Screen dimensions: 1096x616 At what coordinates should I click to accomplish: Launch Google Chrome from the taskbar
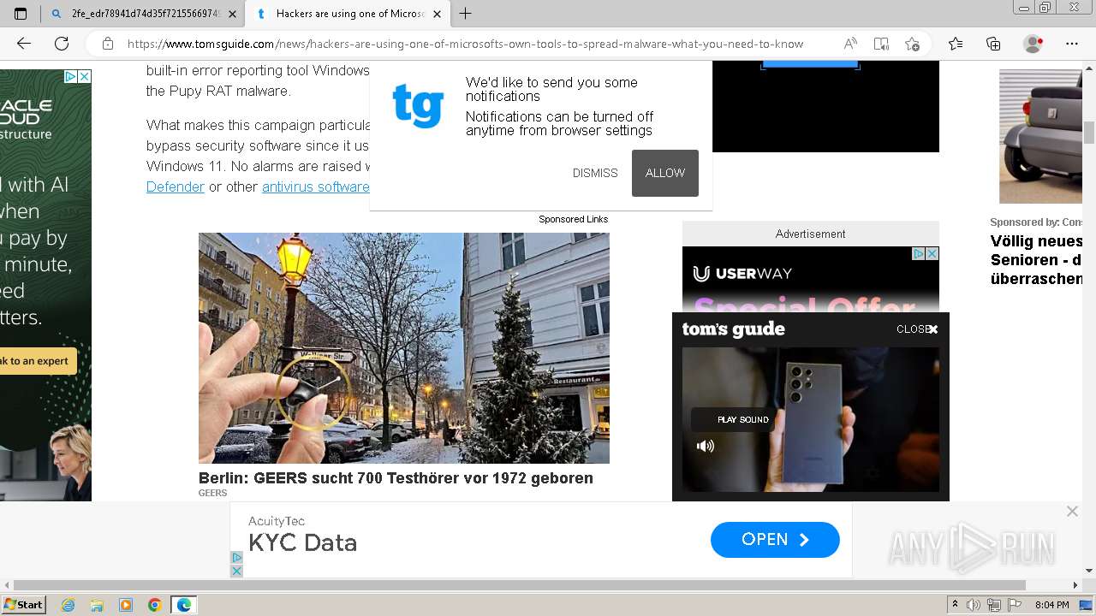coord(155,605)
